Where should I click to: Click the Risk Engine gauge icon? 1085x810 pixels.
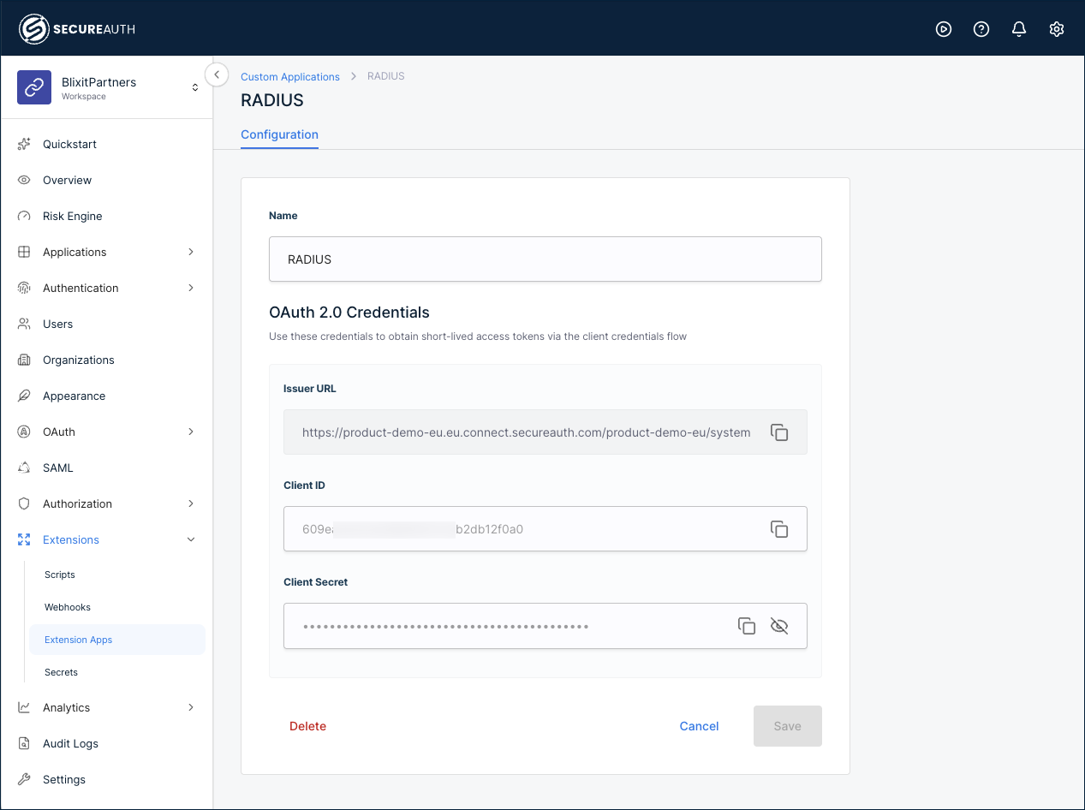point(24,216)
